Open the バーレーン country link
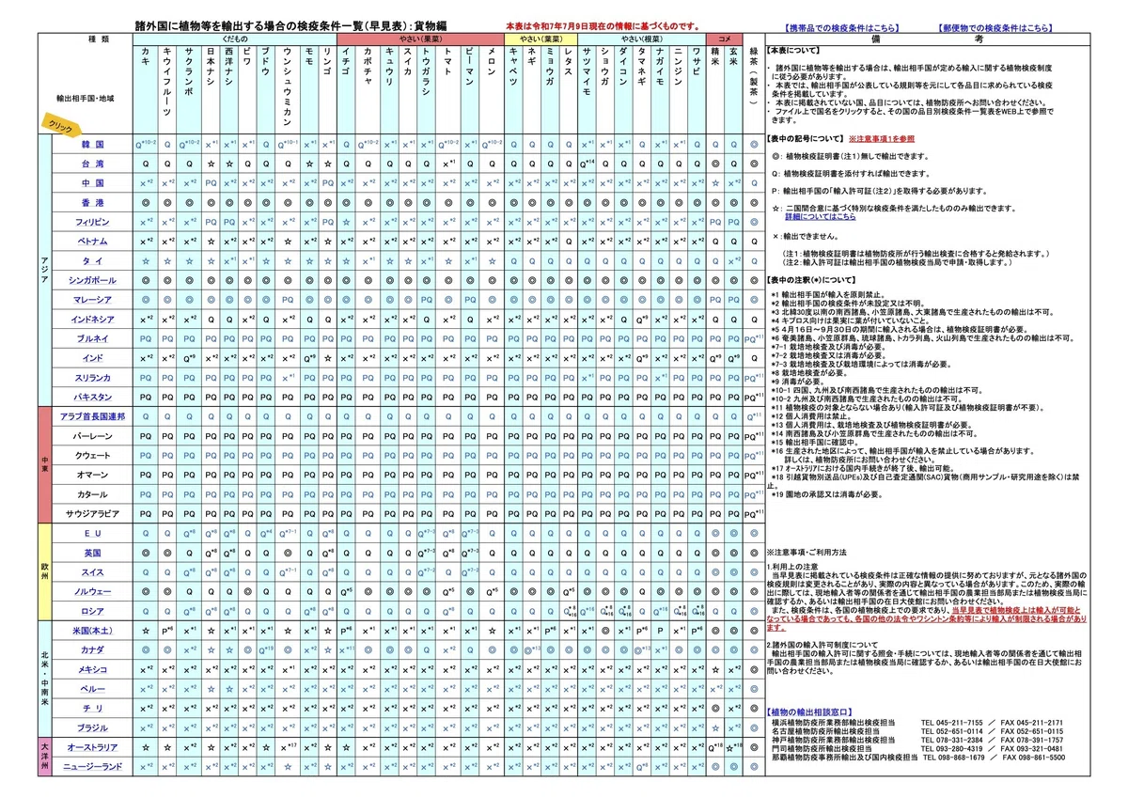 click(92, 436)
